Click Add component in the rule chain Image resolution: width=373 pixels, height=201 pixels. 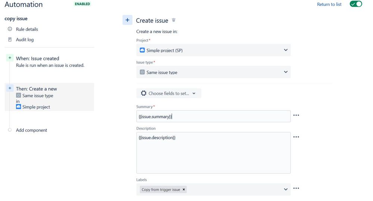click(x=31, y=130)
